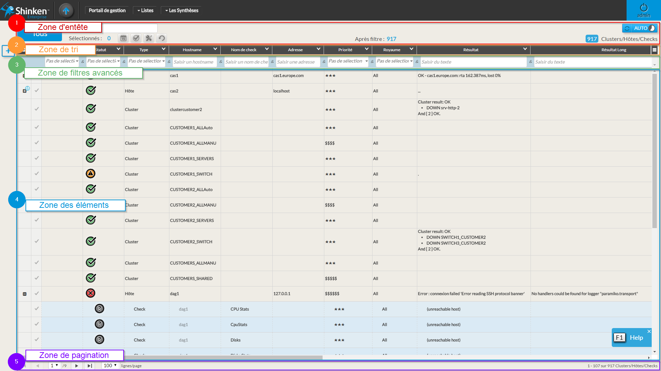Open the Priorité filter dropdown
Image resolution: width=661 pixels, height=371 pixels.
(x=348, y=61)
